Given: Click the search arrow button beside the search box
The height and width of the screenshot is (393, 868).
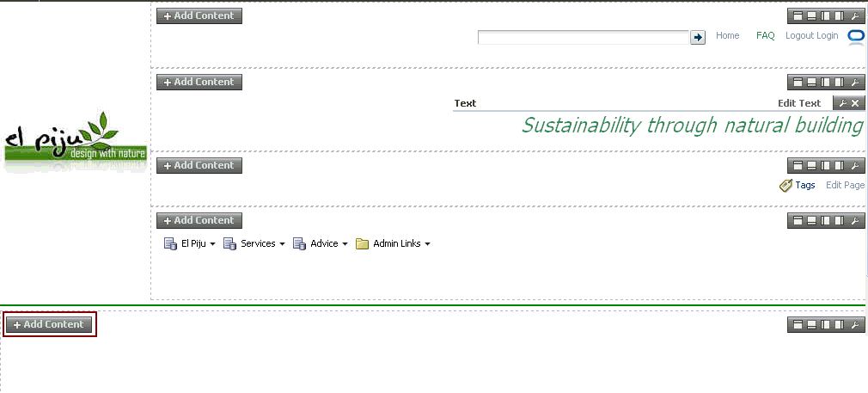Looking at the screenshot, I should (x=698, y=37).
